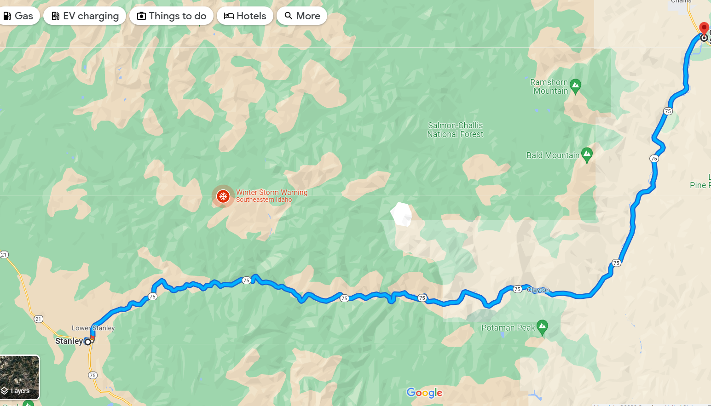Click the Gas filter chip

click(x=18, y=16)
